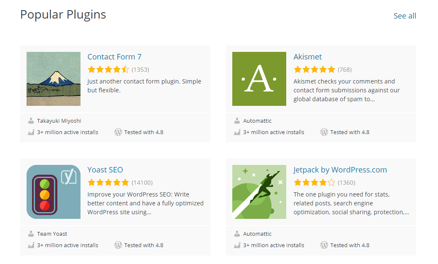
Task: Click the WordPress logo in Jetpack card
Action: coord(324,245)
